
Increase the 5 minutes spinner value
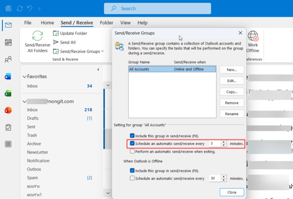224,142
